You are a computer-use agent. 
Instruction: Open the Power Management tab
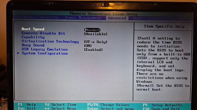pyautogui.click(x=83, y=18)
